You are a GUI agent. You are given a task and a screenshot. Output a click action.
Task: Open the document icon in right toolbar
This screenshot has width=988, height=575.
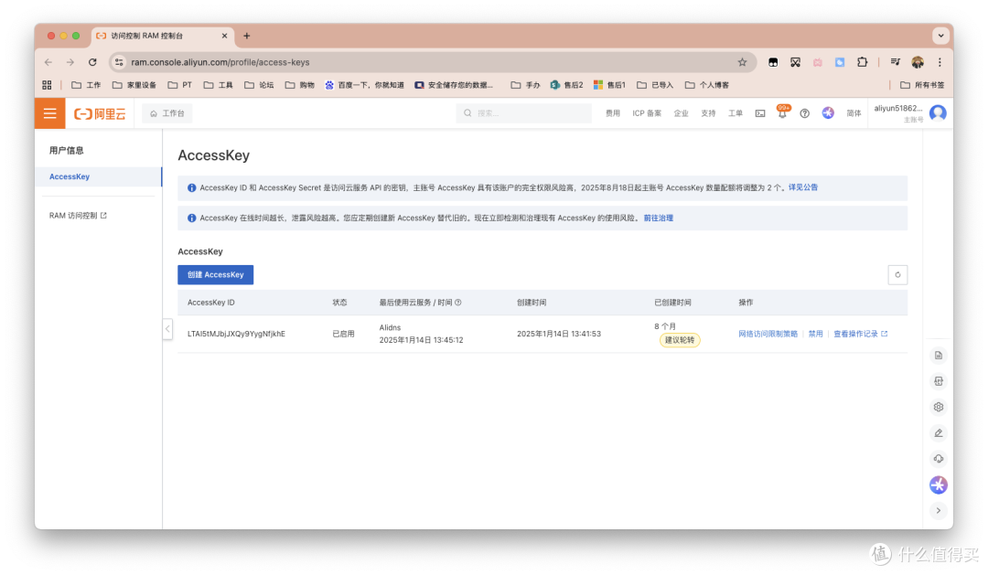(939, 356)
